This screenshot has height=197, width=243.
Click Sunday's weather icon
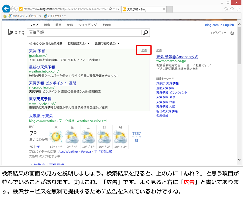click(x=104, y=136)
